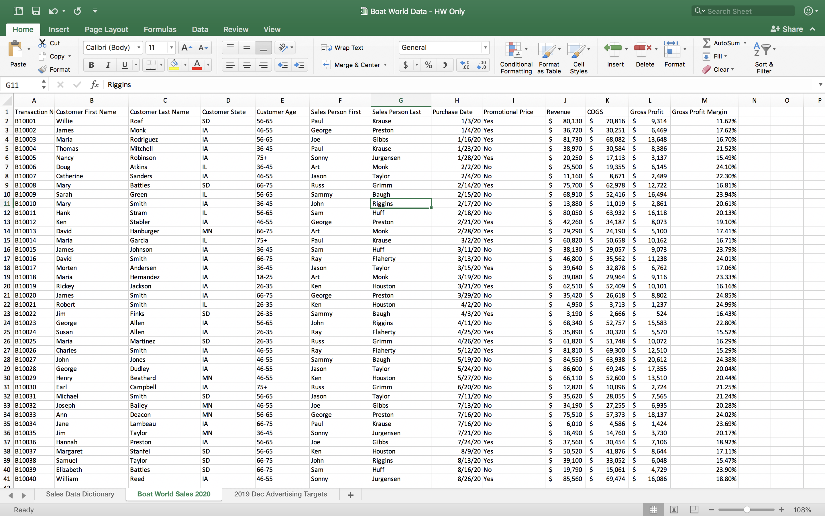
Task: Toggle middle vertical alignment
Action: click(x=247, y=47)
